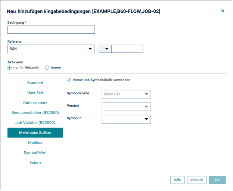Select the Job-Variable (BS2000) tab

coord(35,122)
